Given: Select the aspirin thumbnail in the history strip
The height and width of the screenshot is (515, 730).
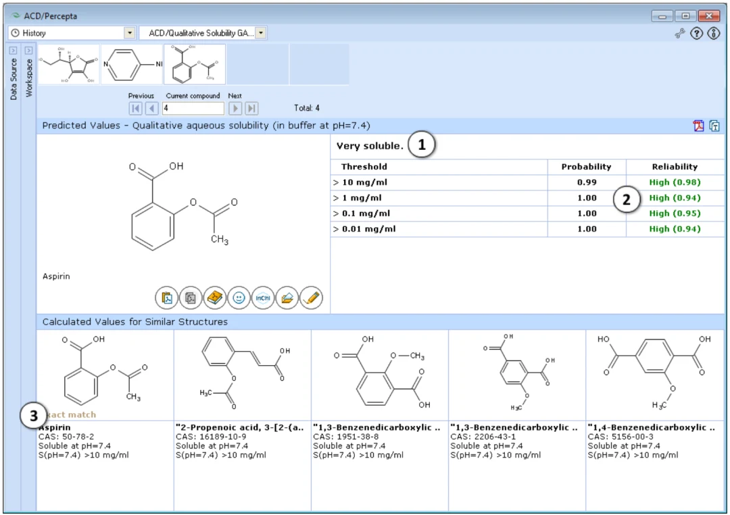Looking at the screenshot, I should [x=195, y=65].
